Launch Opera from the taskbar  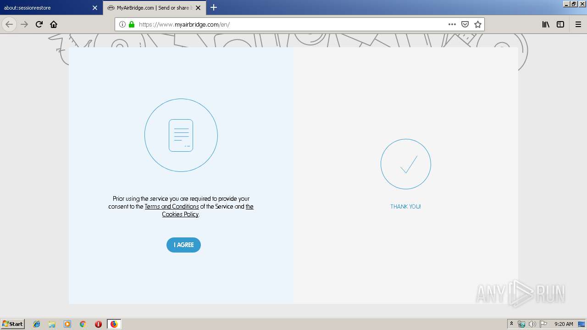98,324
